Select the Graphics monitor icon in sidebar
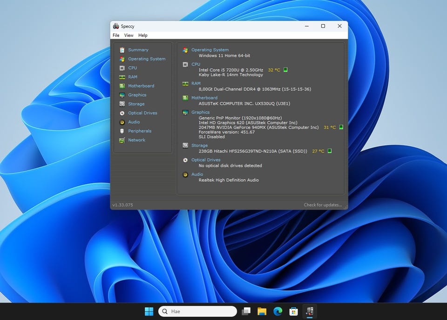 click(122, 95)
